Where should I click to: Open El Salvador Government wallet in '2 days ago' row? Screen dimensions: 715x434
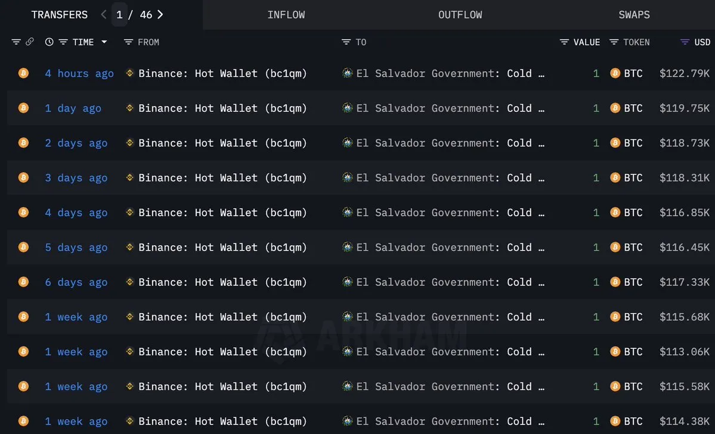450,143
